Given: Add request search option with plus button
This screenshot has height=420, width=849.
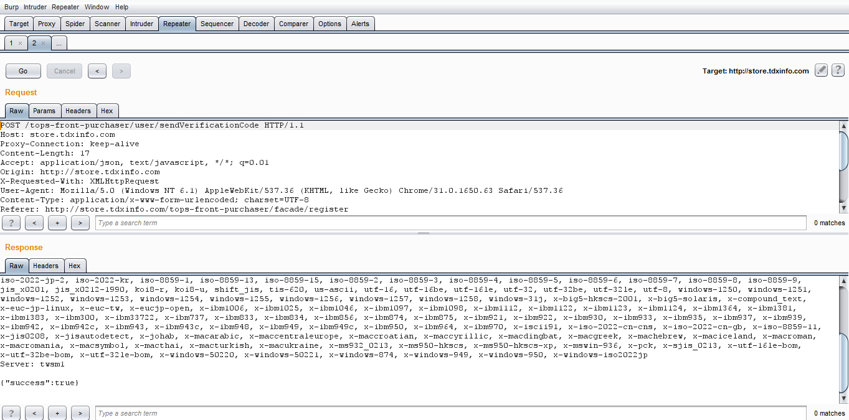Looking at the screenshot, I should (x=57, y=223).
